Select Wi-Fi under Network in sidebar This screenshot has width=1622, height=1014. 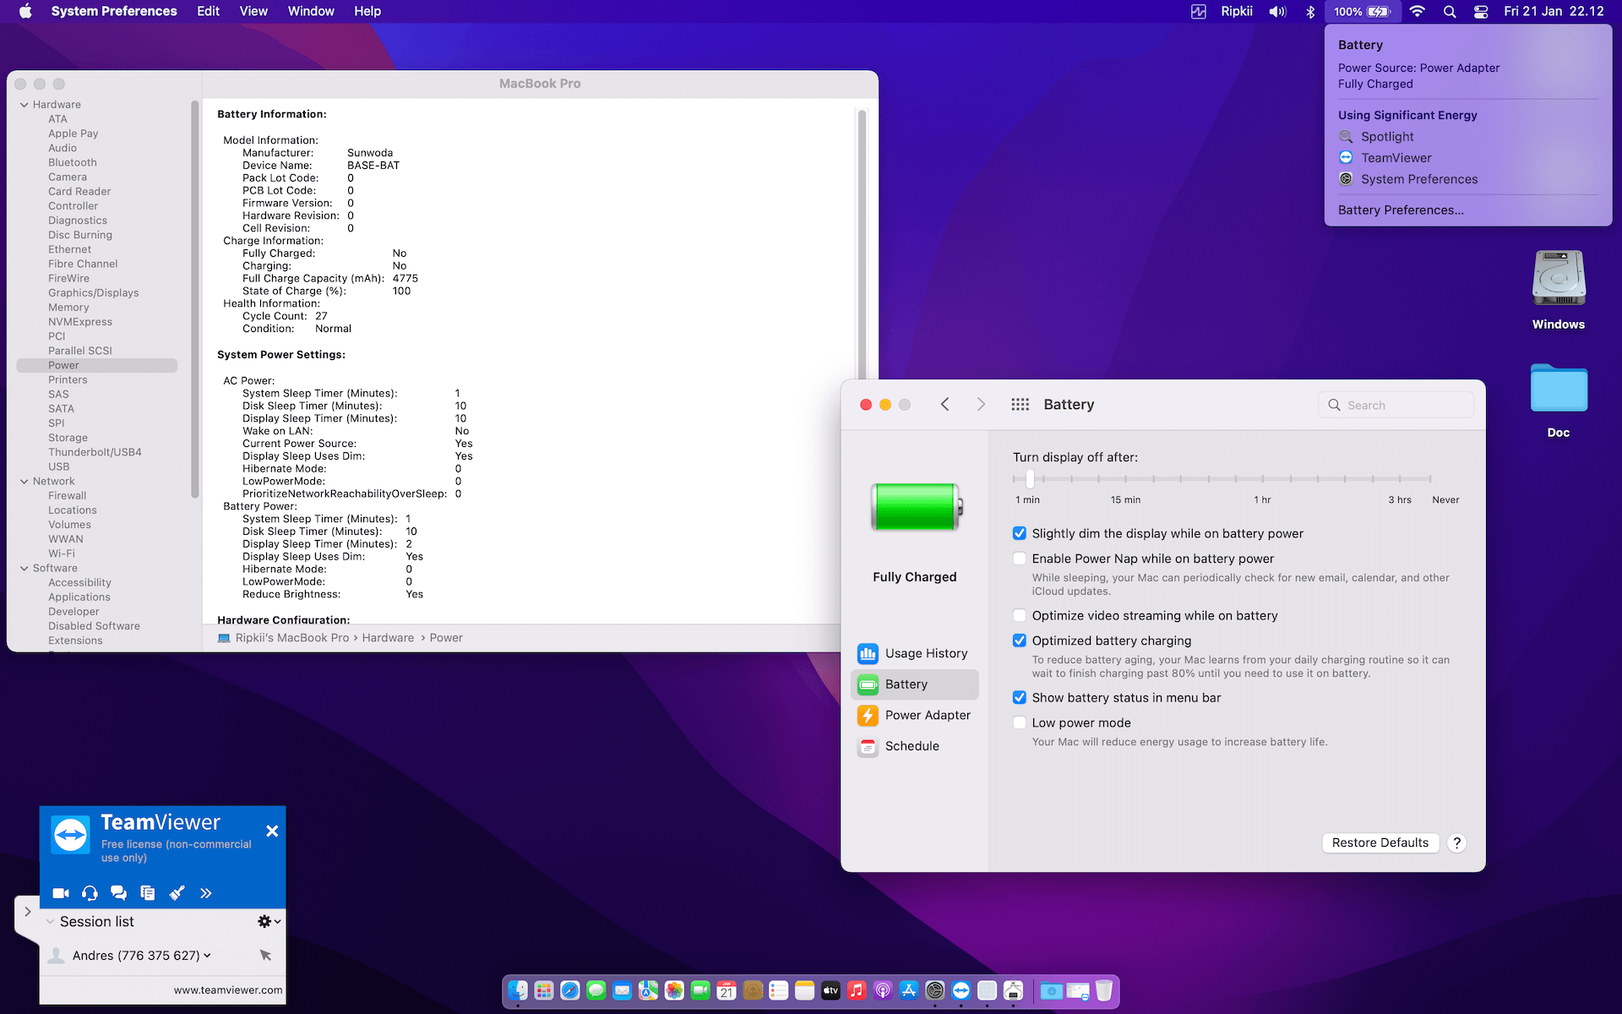(62, 553)
